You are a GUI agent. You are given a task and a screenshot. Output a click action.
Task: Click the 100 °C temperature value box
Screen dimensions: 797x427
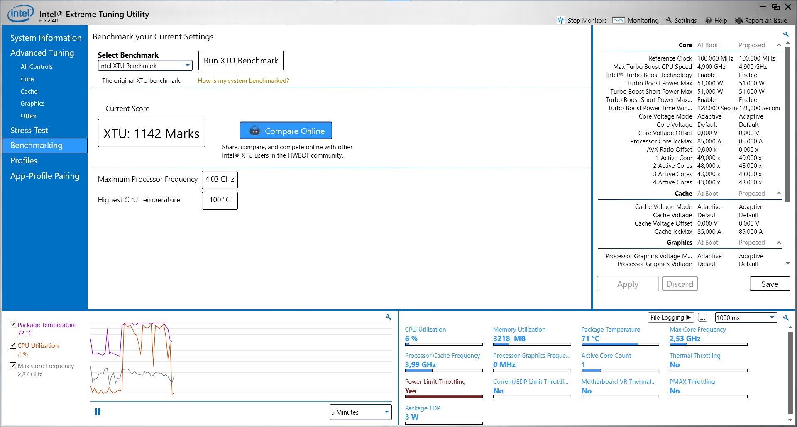point(220,200)
